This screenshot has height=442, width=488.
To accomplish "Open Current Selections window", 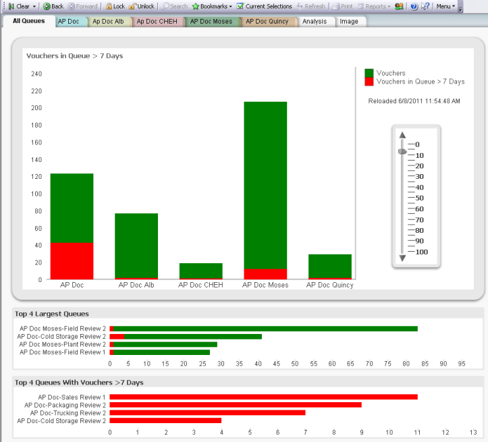I will [x=264, y=6].
